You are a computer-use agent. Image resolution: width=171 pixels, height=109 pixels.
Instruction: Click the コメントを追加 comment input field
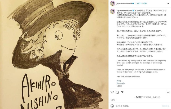point(138,106)
